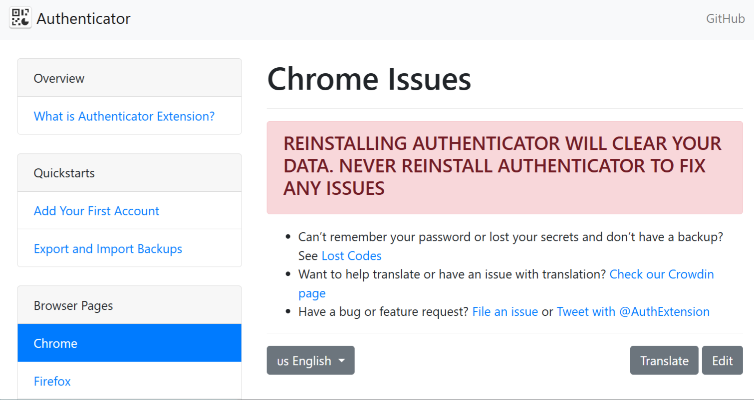Click the Edit button
The width and height of the screenshot is (754, 400).
(722, 360)
